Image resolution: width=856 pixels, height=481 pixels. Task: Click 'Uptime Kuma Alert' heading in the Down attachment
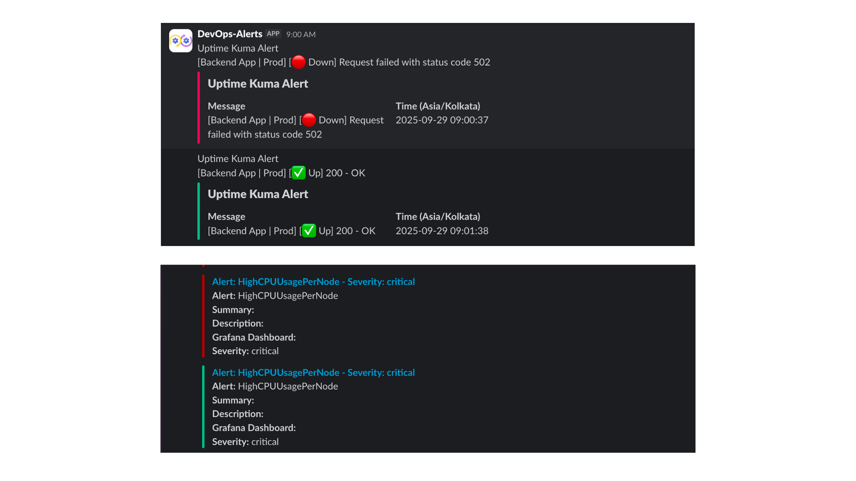(x=258, y=84)
